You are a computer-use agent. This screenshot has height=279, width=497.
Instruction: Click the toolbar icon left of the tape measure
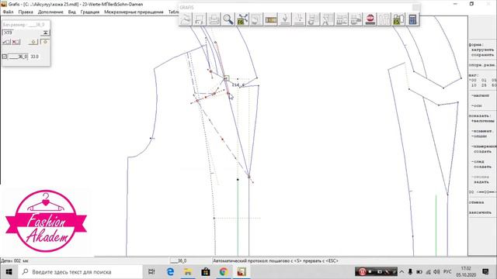click(x=257, y=19)
